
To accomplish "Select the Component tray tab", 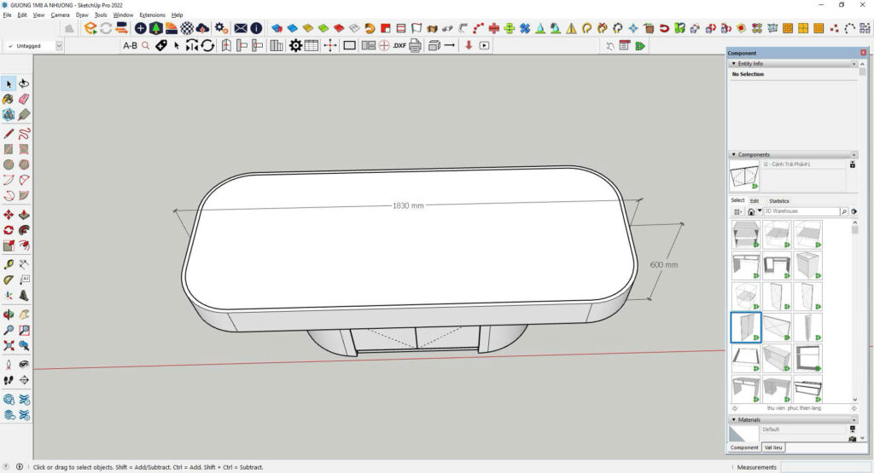I will pos(744,447).
